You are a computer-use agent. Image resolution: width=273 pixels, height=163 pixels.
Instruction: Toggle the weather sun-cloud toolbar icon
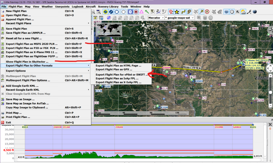[x=243, y=12]
